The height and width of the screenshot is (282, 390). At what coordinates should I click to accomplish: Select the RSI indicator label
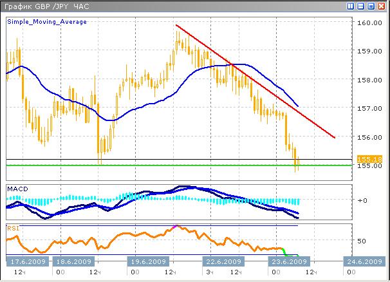(x=12, y=227)
